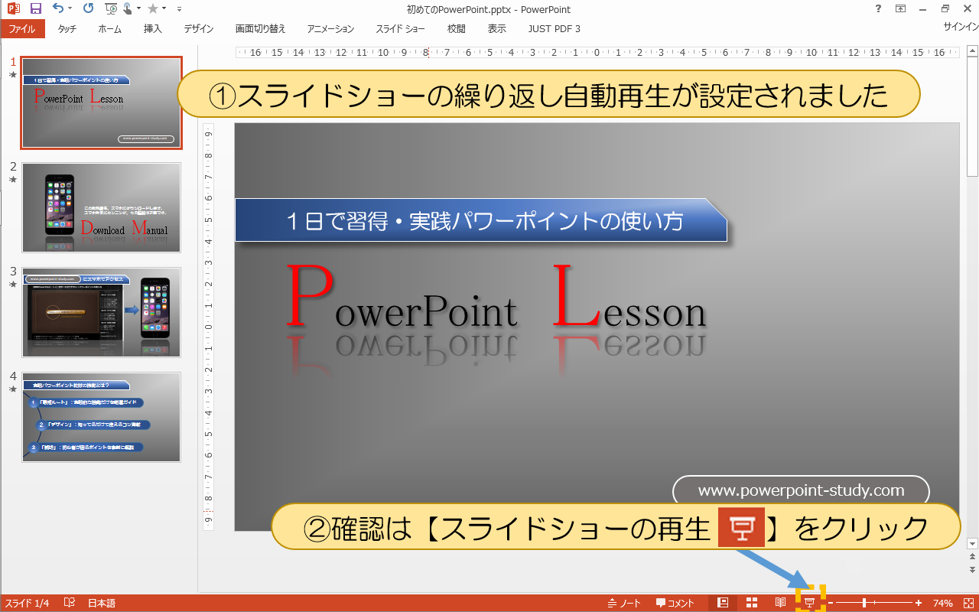This screenshot has width=979, height=612.
Task: Click the zoom in plus button
Action: pyautogui.click(x=919, y=604)
